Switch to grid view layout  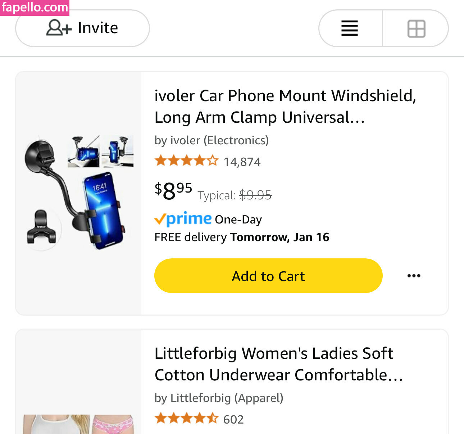[416, 28]
